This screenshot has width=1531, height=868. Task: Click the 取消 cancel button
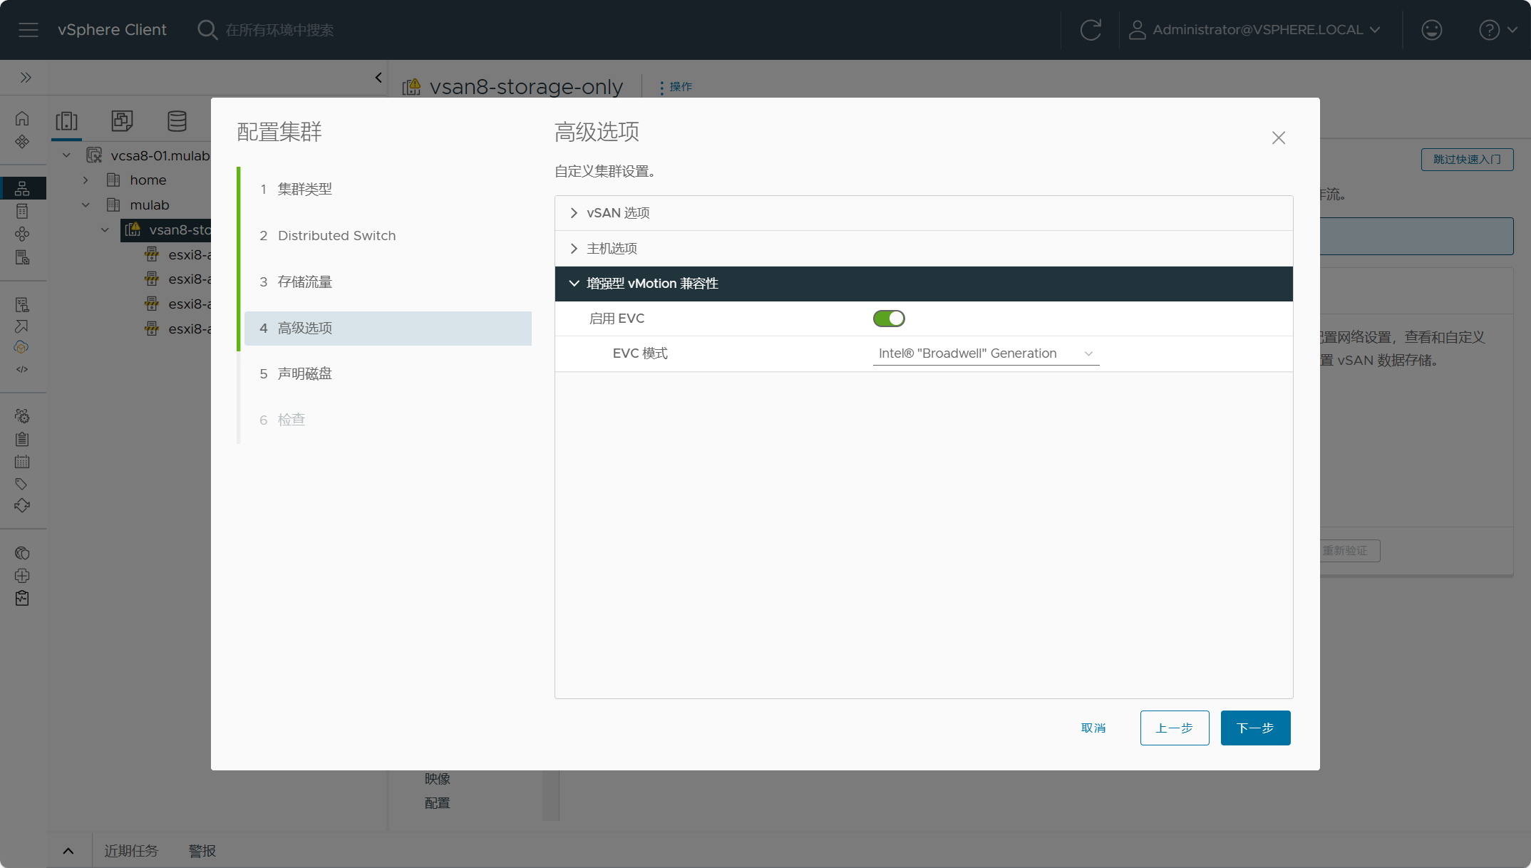coord(1093,728)
